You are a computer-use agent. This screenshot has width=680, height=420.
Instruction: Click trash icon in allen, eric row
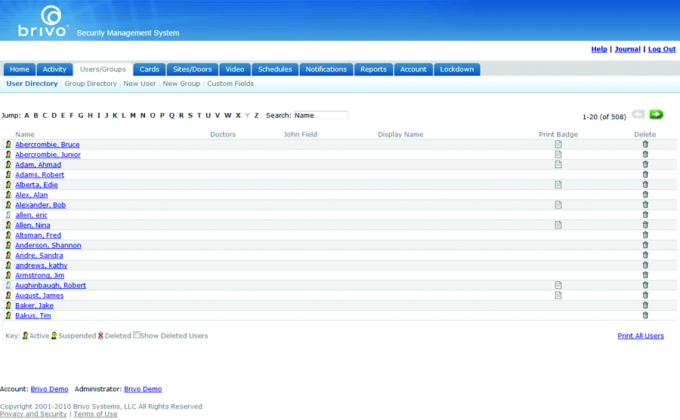point(645,215)
